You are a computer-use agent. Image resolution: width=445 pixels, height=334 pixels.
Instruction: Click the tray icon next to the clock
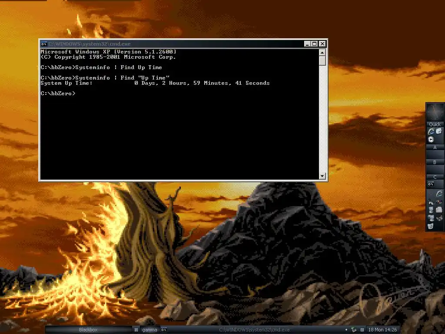(x=362, y=330)
